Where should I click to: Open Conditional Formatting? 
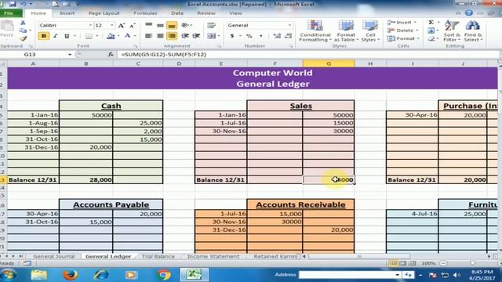coord(315,31)
